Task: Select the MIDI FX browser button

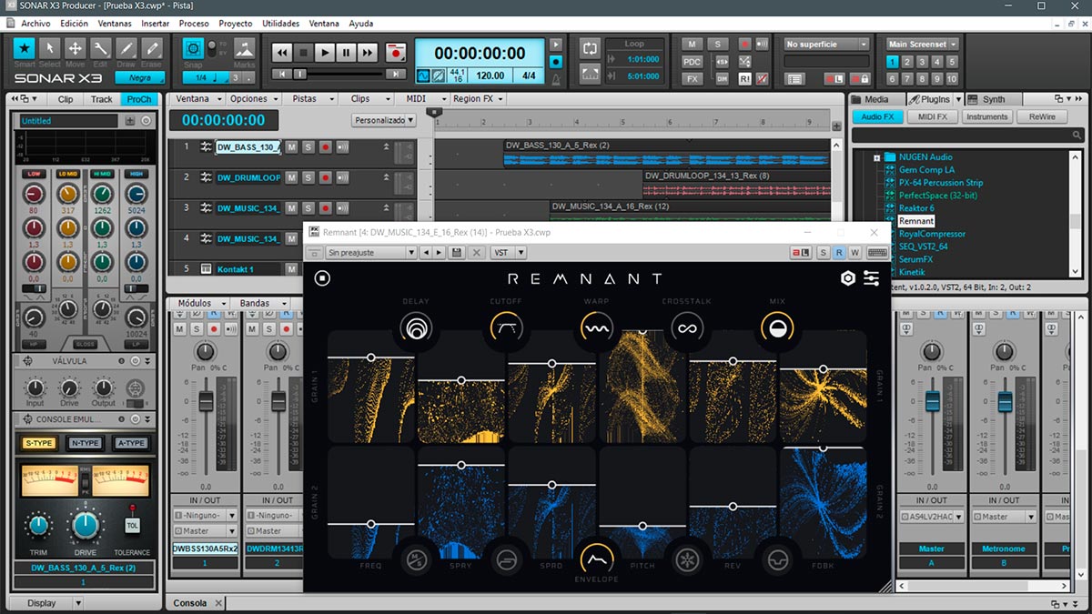Action: (933, 116)
